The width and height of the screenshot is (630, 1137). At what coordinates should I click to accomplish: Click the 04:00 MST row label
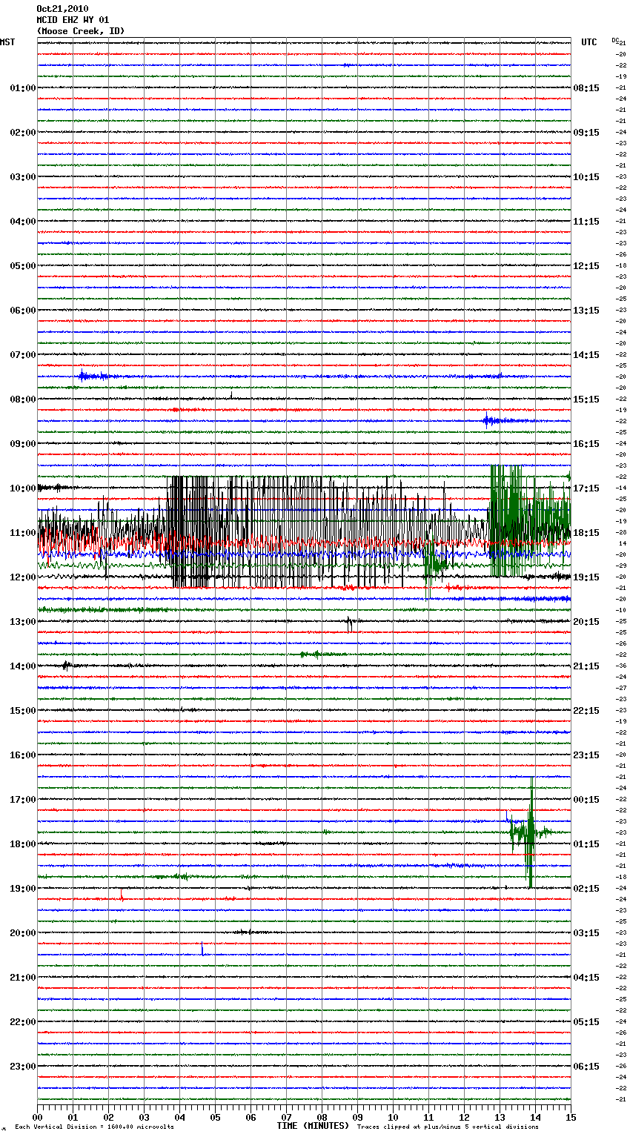(22, 222)
